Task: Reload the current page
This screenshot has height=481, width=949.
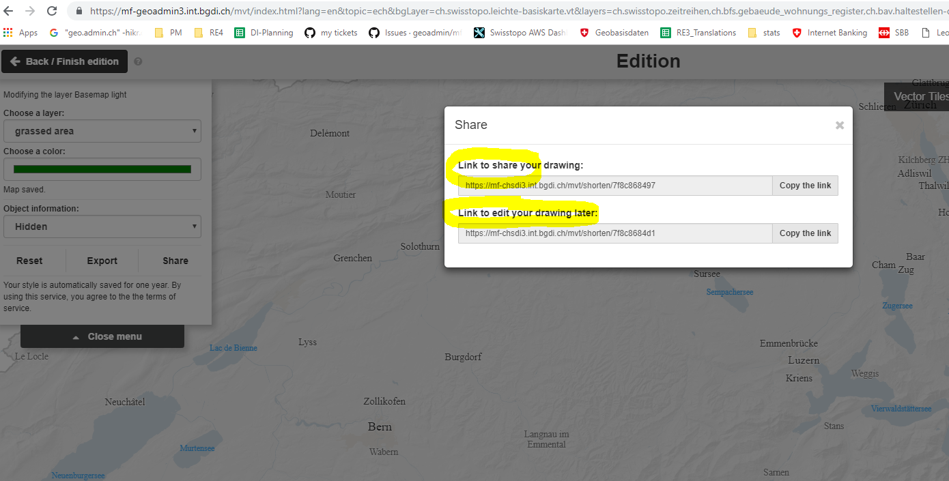Action: pos(51,11)
